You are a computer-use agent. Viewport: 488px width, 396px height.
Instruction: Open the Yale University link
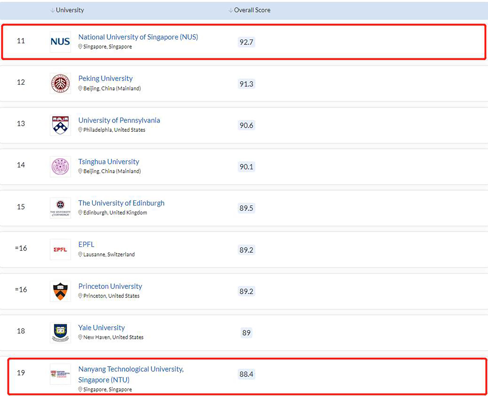(101, 328)
